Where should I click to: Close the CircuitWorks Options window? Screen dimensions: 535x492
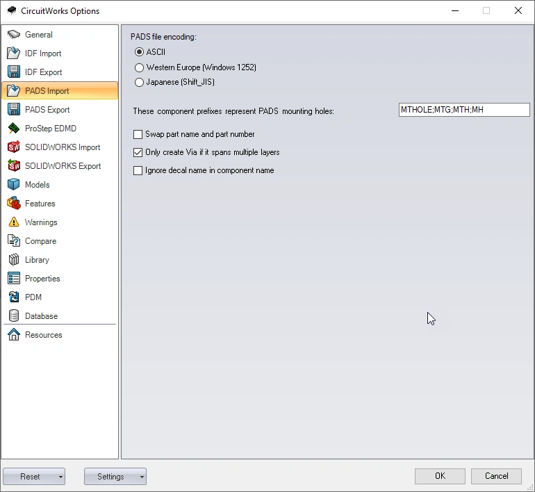point(518,10)
